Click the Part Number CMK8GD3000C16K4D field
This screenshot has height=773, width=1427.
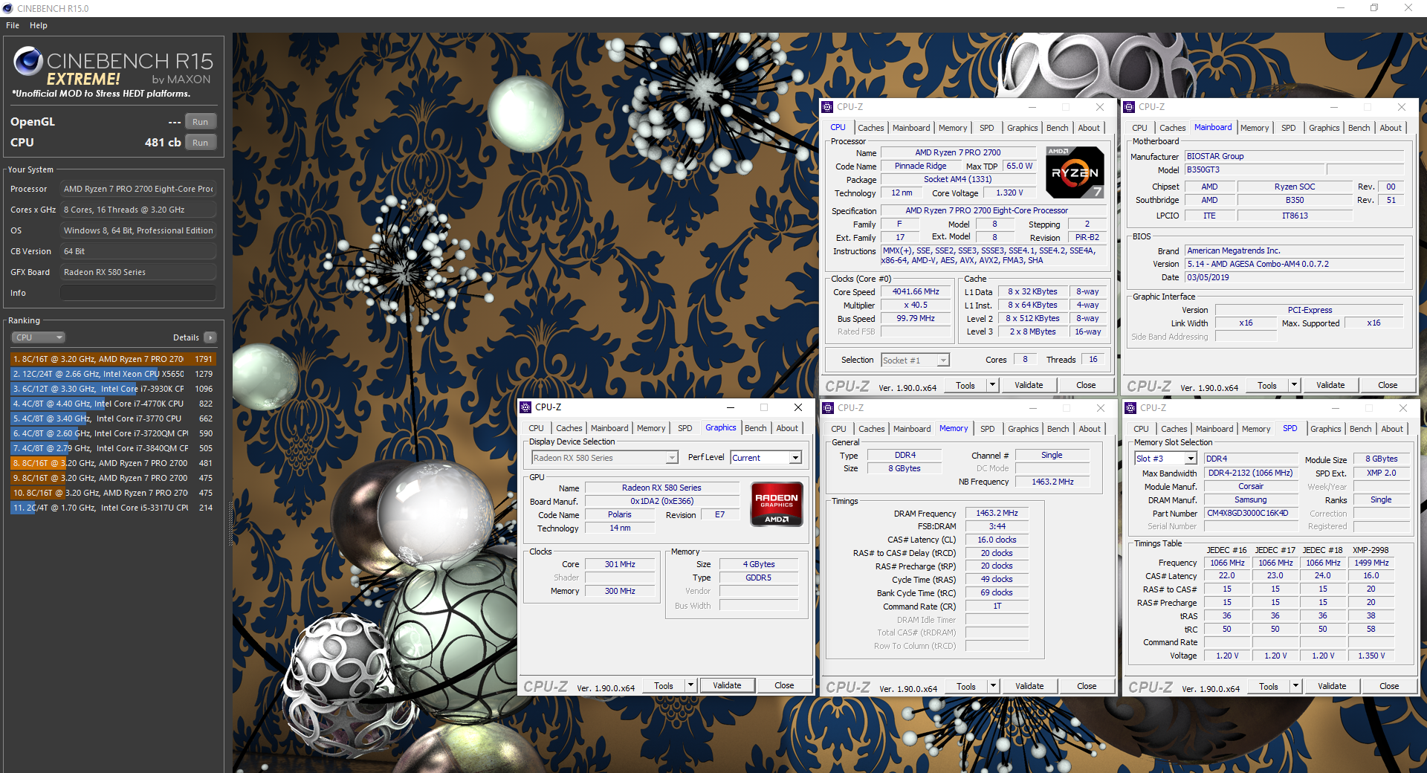pos(1251,514)
